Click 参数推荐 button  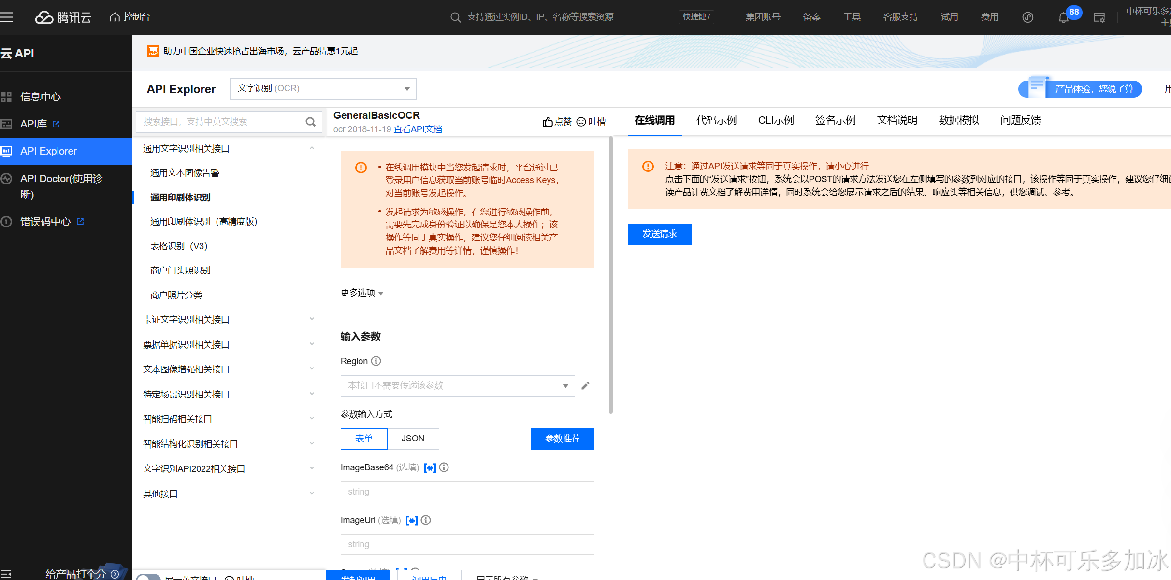tap(563, 439)
